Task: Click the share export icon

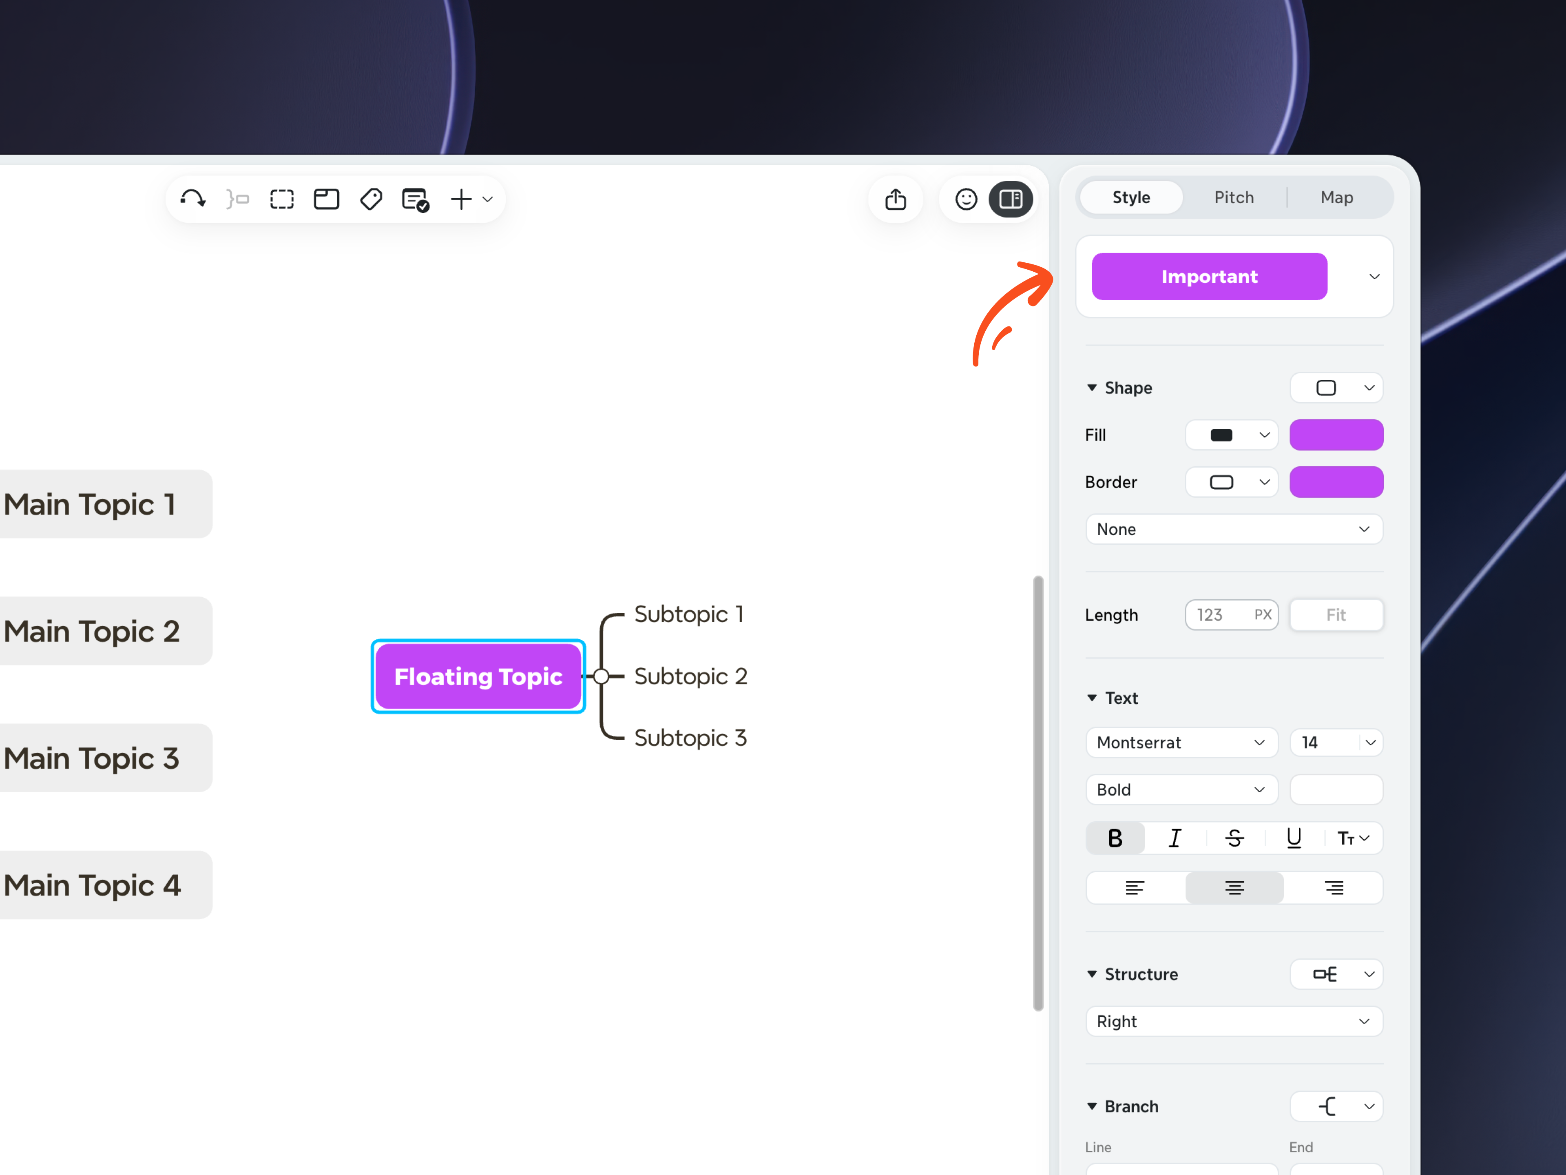Action: [x=896, y=199]
